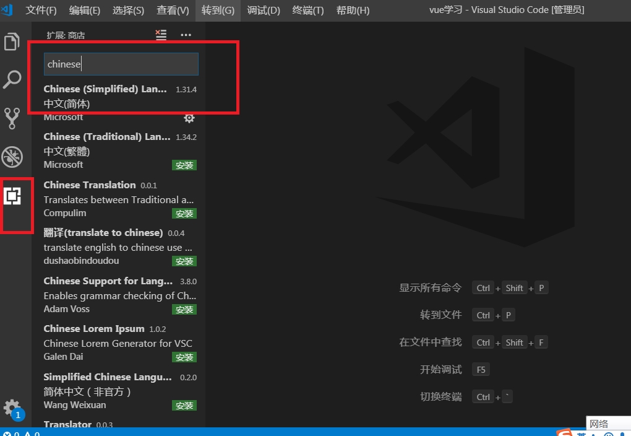Install the Chinese Translation extension
This screenshot has width=631, height=436.
(x=184, y=213)
